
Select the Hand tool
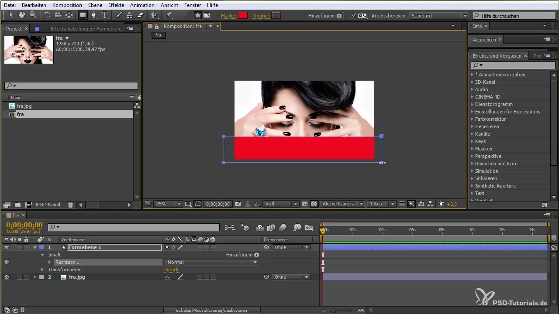pyautogui.click(x=21, y=15)
